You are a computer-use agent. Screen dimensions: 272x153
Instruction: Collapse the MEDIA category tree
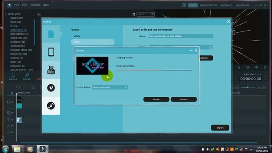coord(6,14)
